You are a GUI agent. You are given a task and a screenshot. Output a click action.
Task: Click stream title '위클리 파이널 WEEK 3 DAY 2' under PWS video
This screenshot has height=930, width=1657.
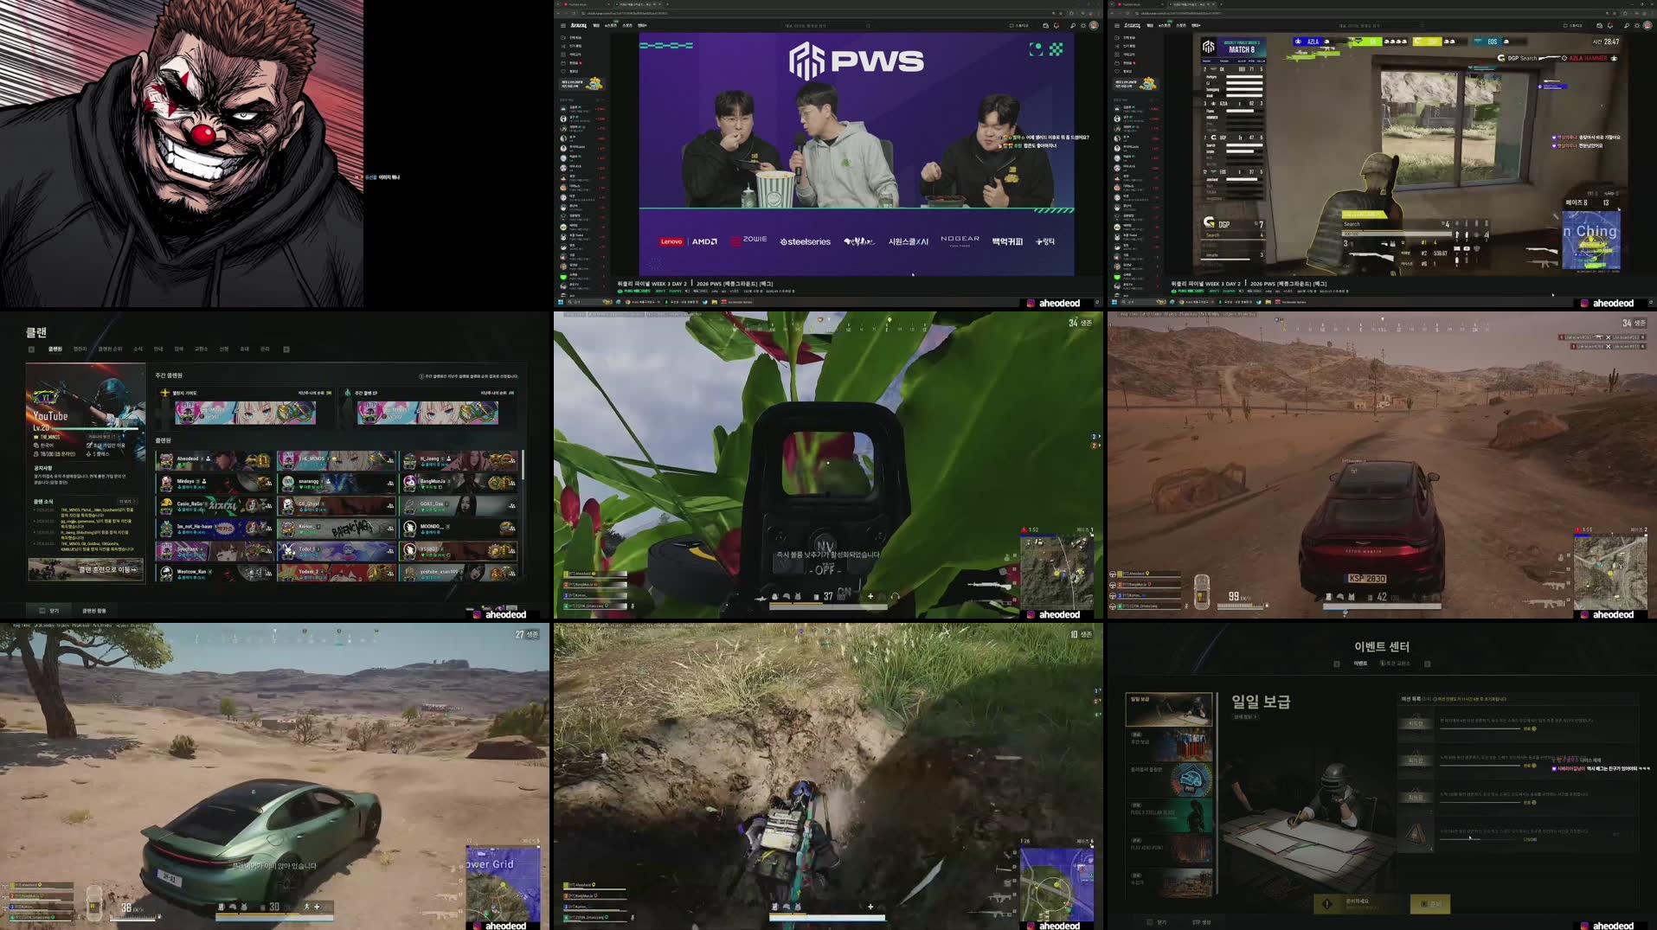652,284
